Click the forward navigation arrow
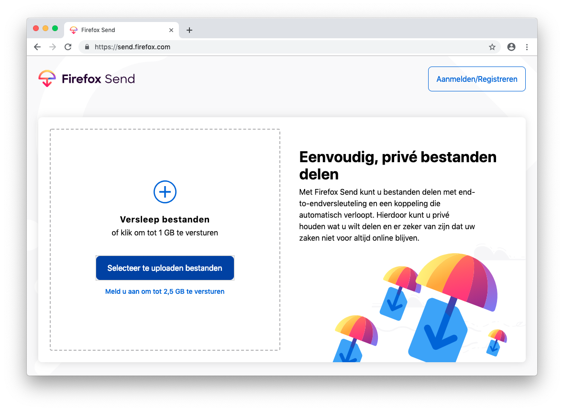564x411 pixels. (x=53, y=47)
